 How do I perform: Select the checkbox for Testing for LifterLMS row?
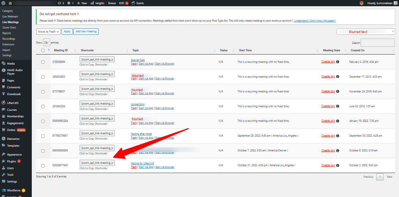tap(43, 165)
